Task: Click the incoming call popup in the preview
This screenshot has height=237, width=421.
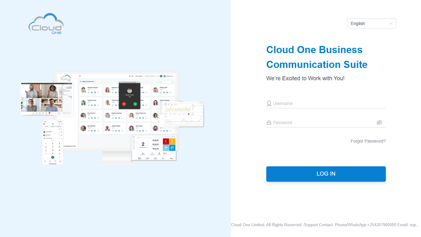Action: click(x=129, y=96)
